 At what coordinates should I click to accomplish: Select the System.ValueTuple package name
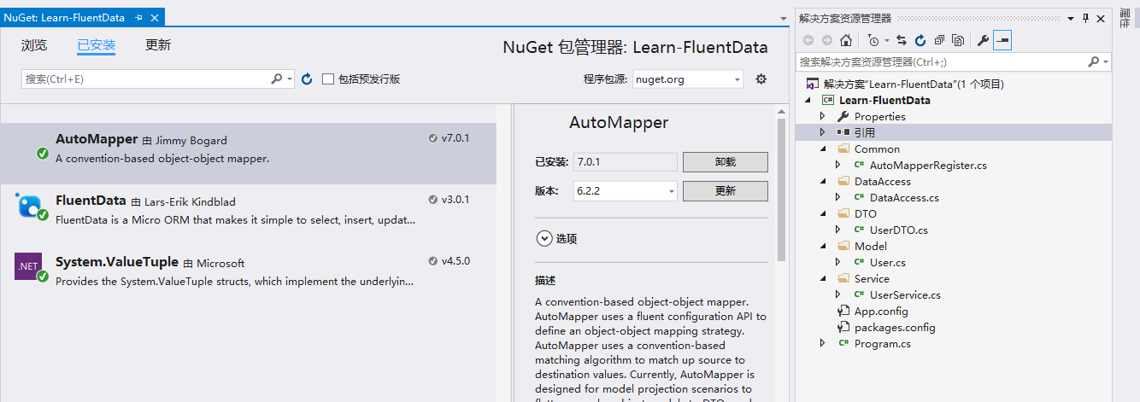[x=117, y=262]
